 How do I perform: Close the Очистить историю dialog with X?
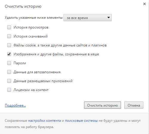[145, 4]
